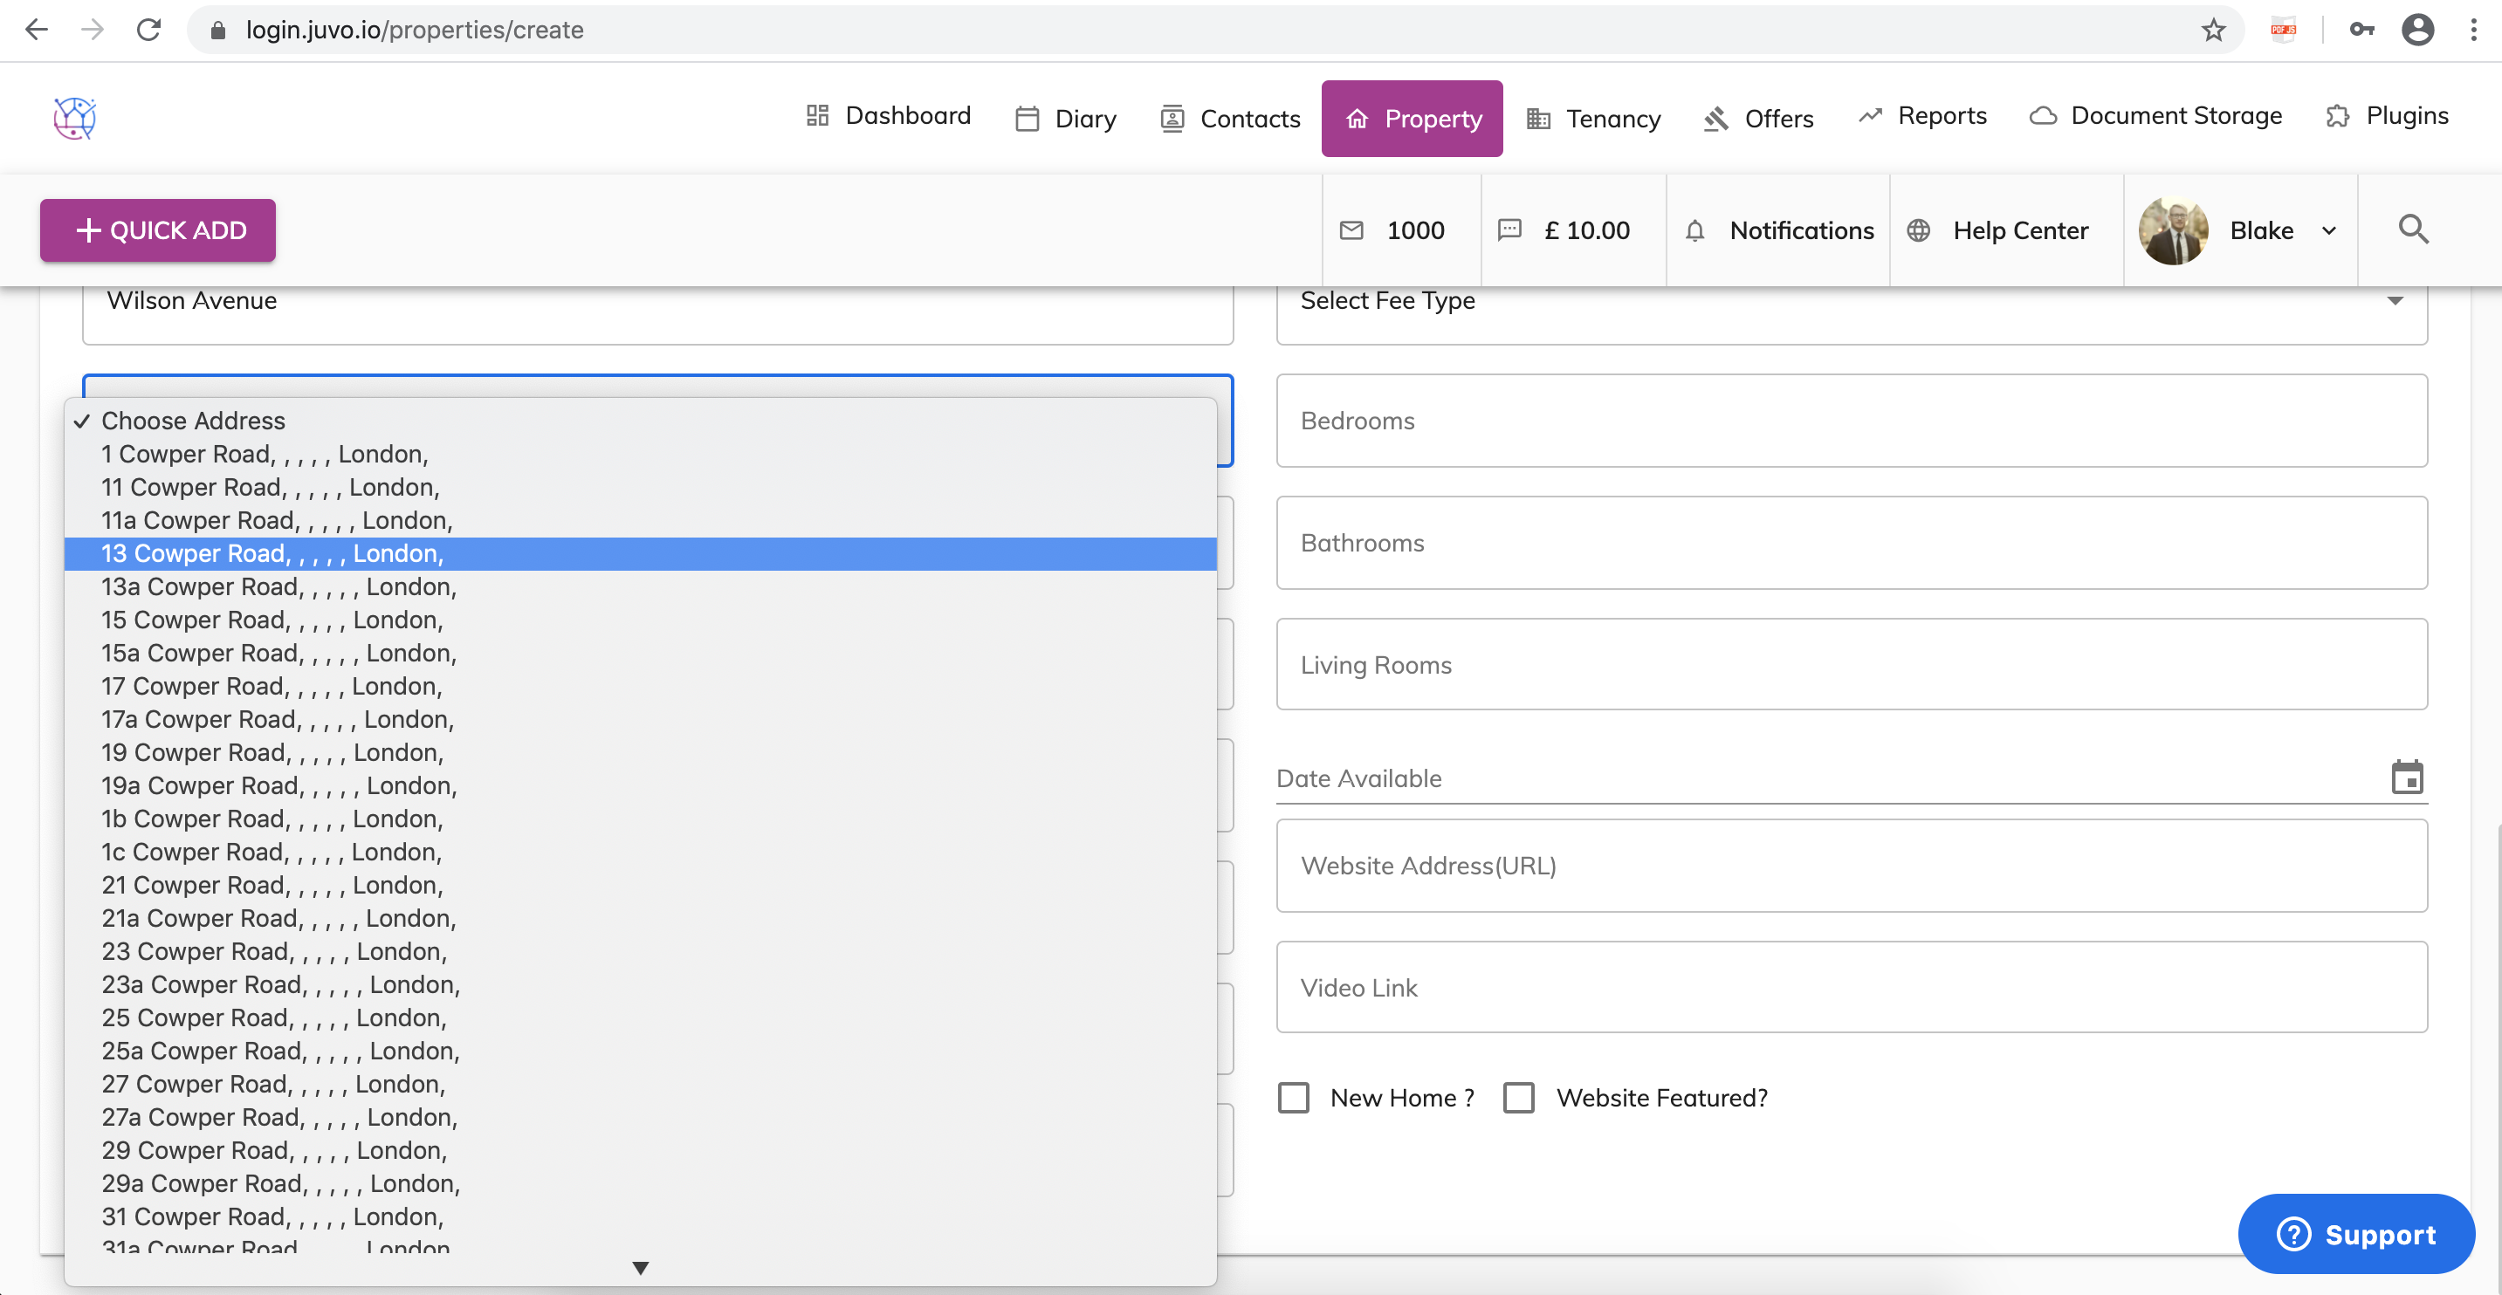Enable the Website Featured checkbox
The image size is (2502, 1295).
tap(1519, 1098)
